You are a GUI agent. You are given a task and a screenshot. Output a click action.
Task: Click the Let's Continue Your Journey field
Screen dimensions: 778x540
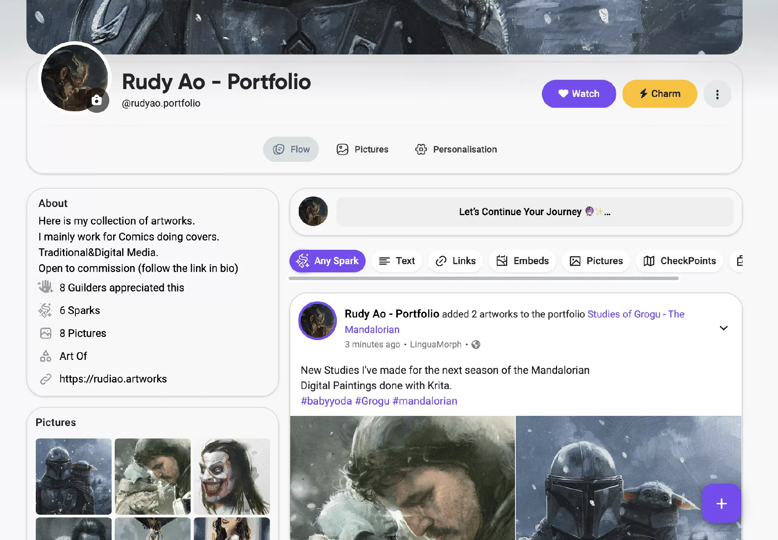[534, 212]
